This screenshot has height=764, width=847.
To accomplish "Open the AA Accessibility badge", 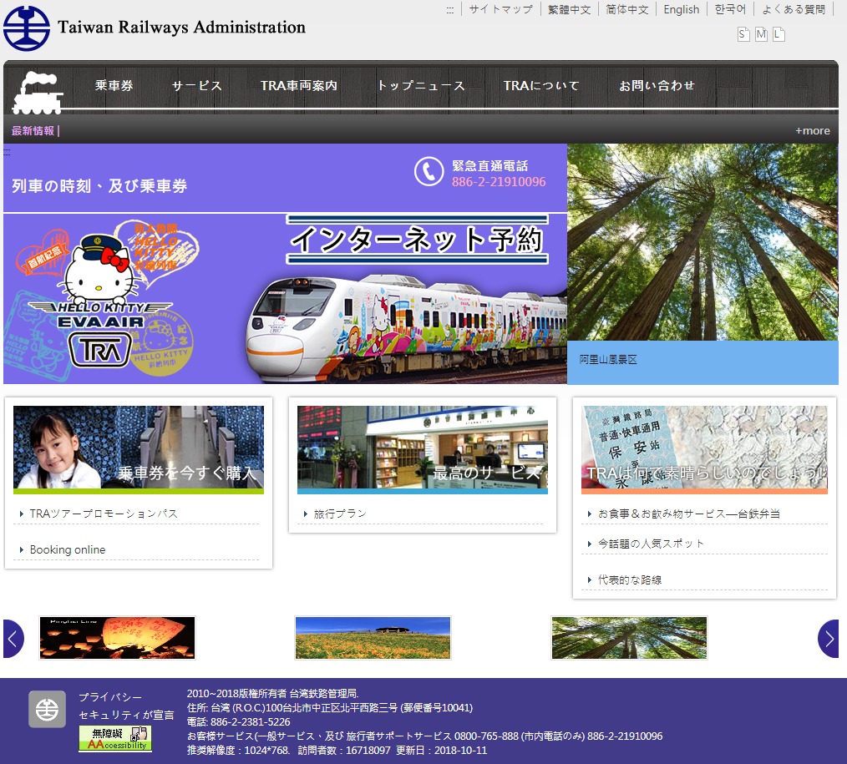I will (115, 738).
